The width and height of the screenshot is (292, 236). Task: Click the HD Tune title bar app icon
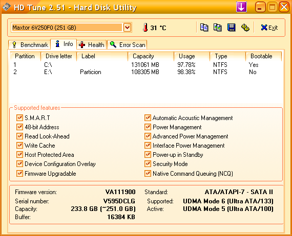[7, 7]
